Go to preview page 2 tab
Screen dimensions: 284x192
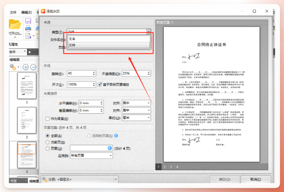point(165,167)
